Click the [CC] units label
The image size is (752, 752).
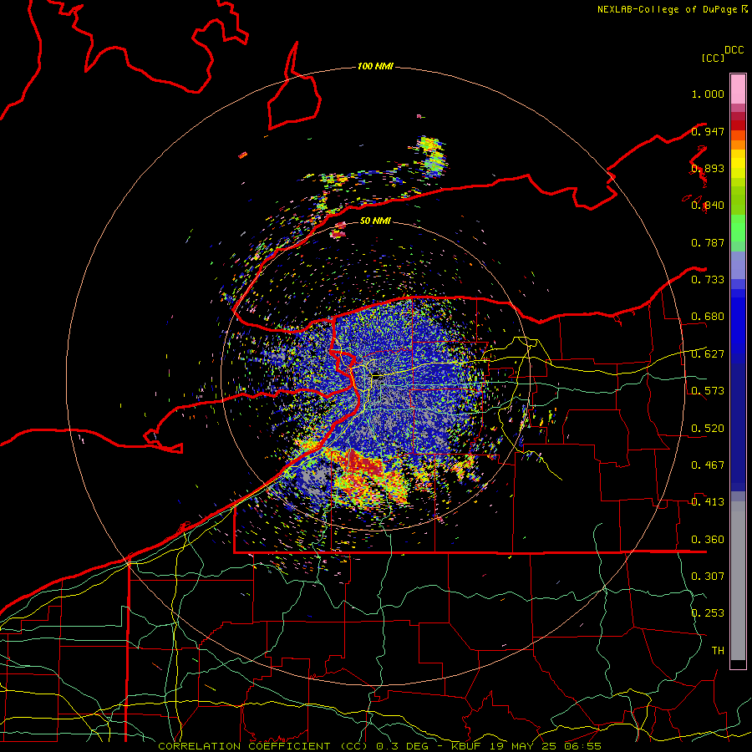point(714,58)
